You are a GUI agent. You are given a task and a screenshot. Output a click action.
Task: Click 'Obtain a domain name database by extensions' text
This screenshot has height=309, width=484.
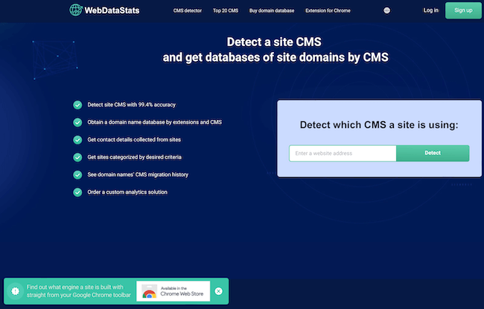tap(154, 122)
